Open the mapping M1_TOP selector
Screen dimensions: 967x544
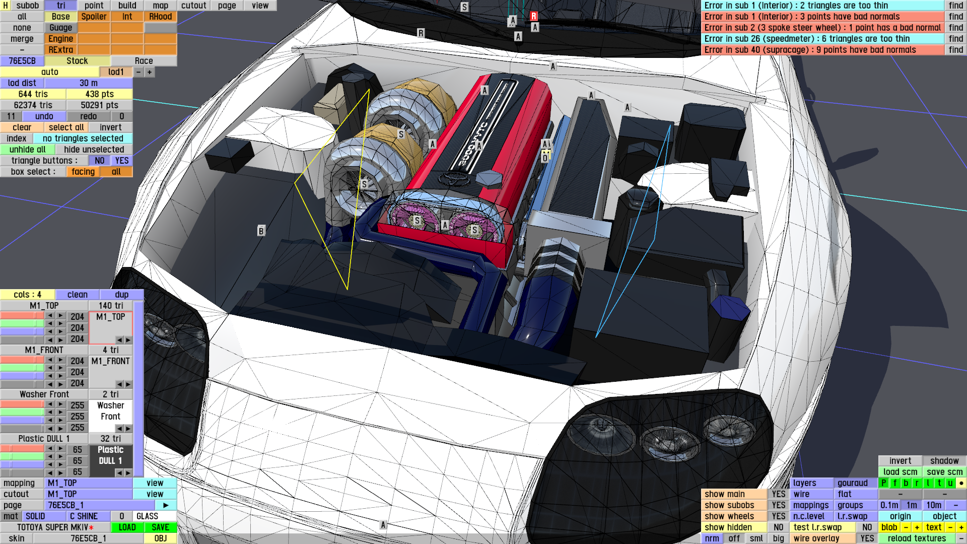pyautogui.click(x=89, y=483)
